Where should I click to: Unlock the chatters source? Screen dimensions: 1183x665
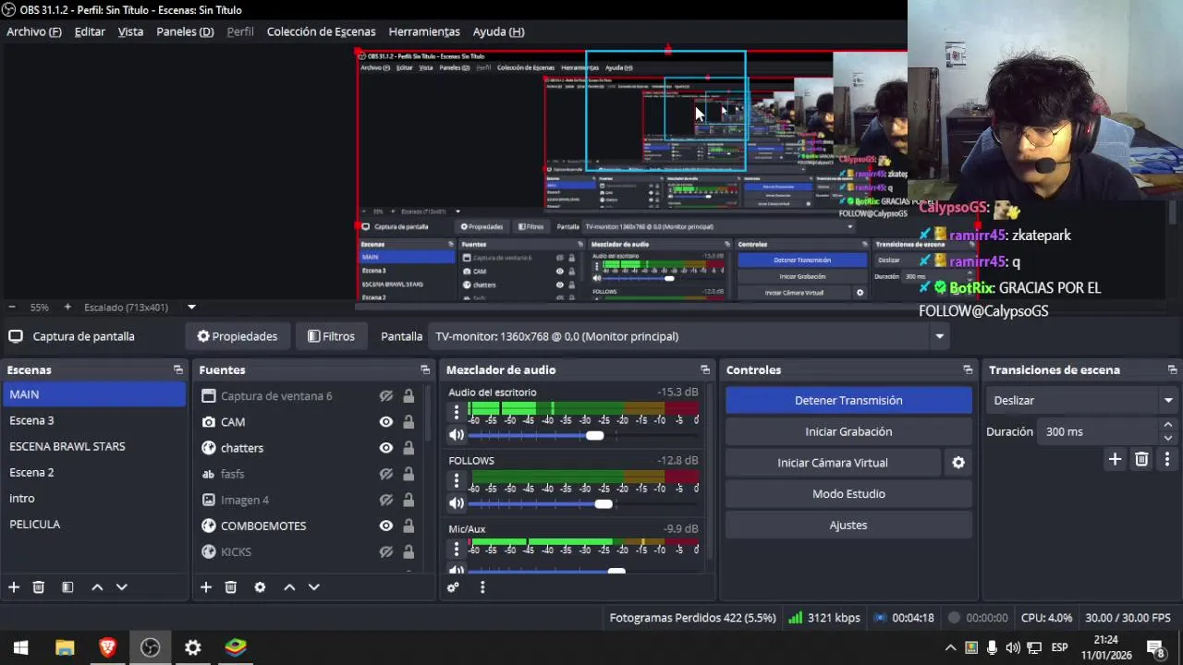(x=409, y=448)
